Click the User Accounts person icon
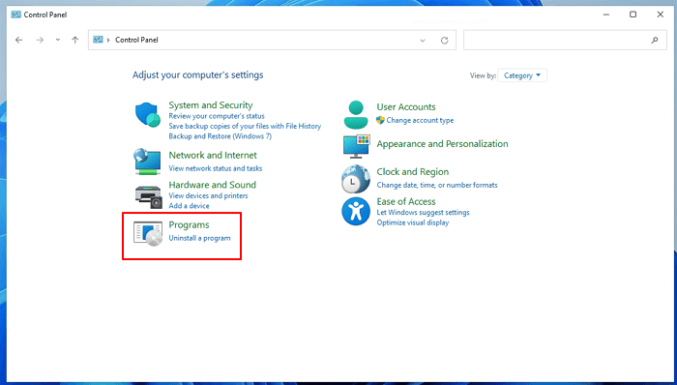The width and height of the screenshot is (677, 385). click(356, 115)
